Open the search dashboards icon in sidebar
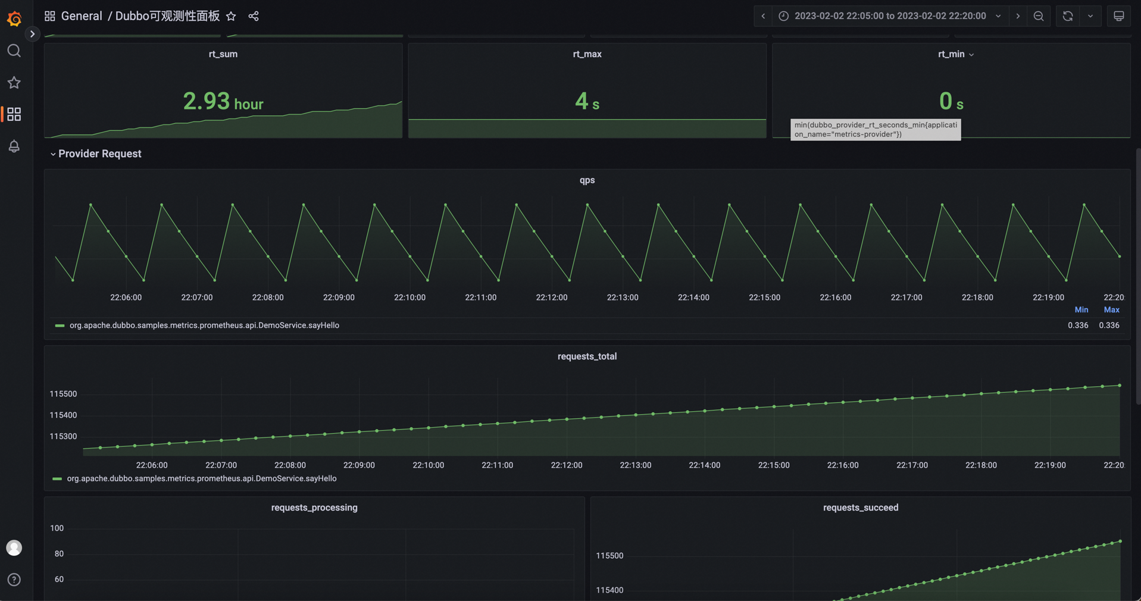Image resolution: width=1141 pixels, height=601 pixels. click(14, 51)
